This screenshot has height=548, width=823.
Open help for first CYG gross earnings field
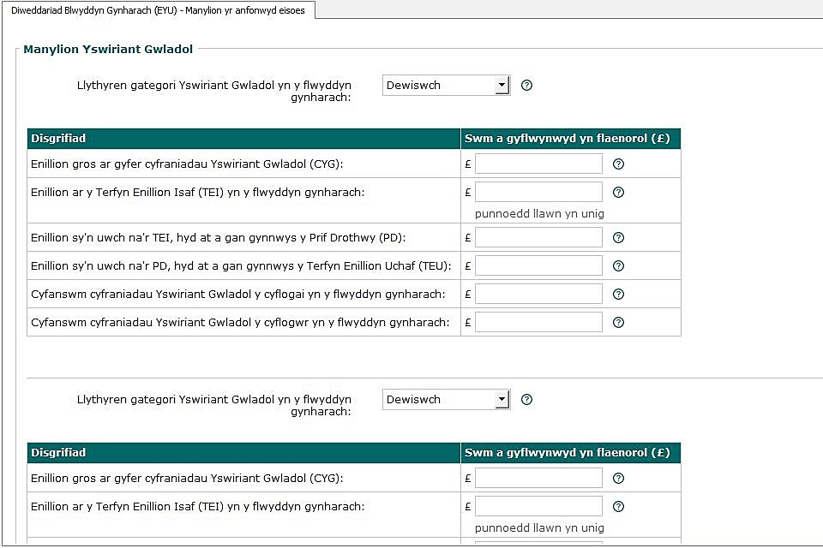(618, 164)
